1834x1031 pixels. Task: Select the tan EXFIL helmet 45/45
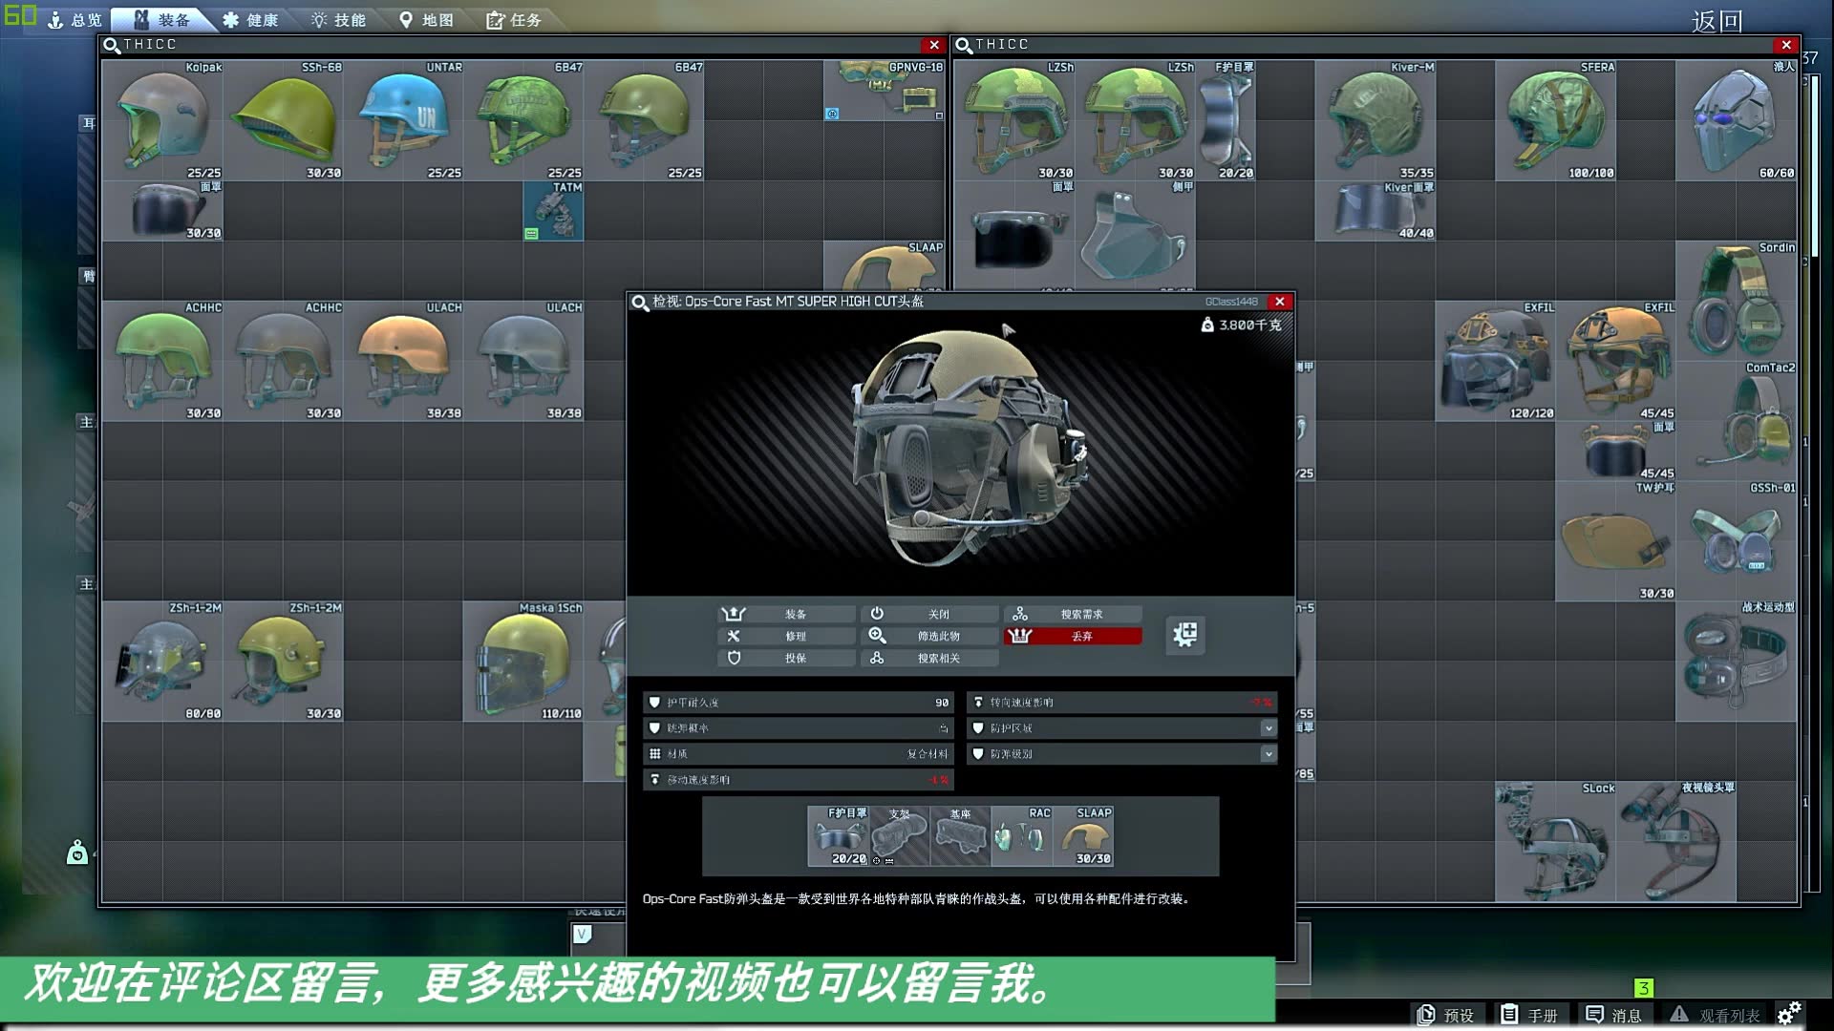point(1616,361)
